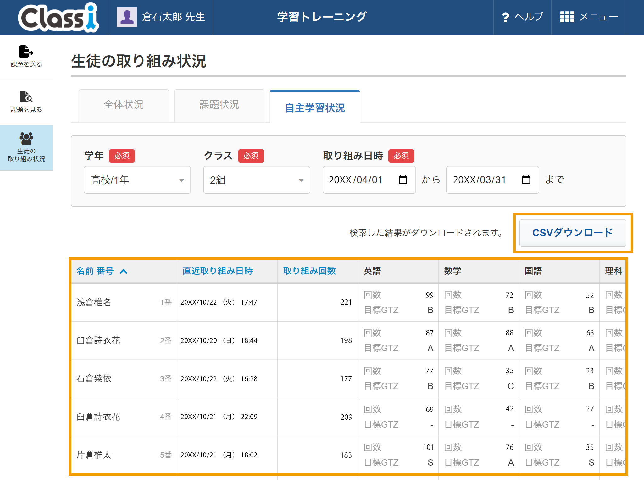
Task: Click the 数学 column header
Action: 453,271
